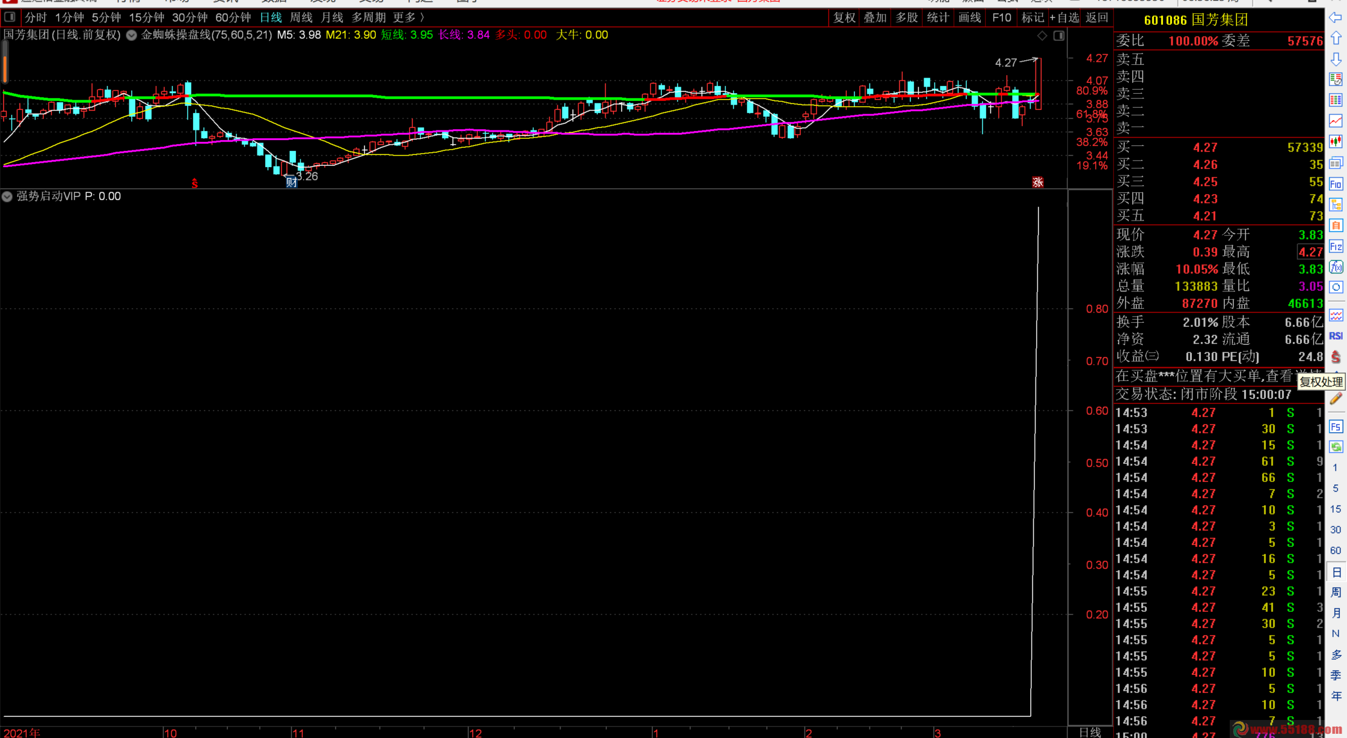The image size is (1347, 738).
Task: Select daily 日 period in right sidebar
Action: point(1336,572)
